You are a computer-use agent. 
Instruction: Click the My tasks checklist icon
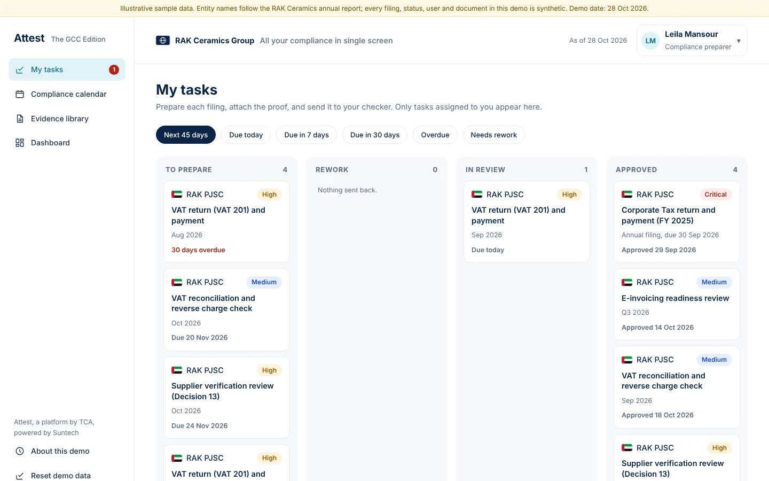[x=20, y=70]
